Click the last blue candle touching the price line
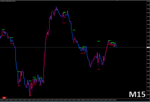This screenshot has width=150, height=102. [x=116, y=46]
